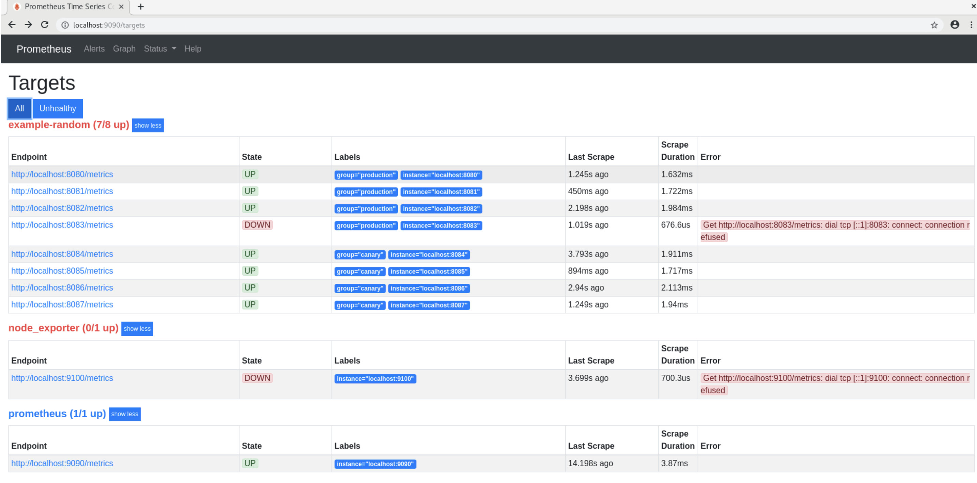Bookmark this page via the star icon
The height and width of the screenshot is (483, 977).
[934, 25]
